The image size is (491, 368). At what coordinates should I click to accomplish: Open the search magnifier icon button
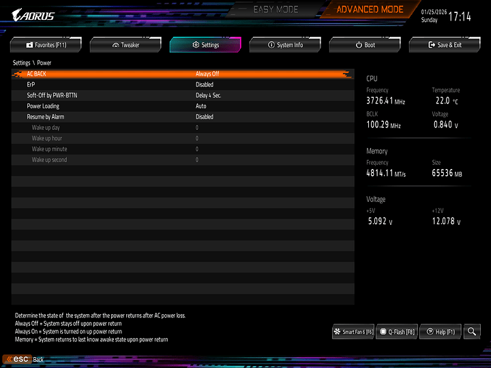click(x=472, y=331)
